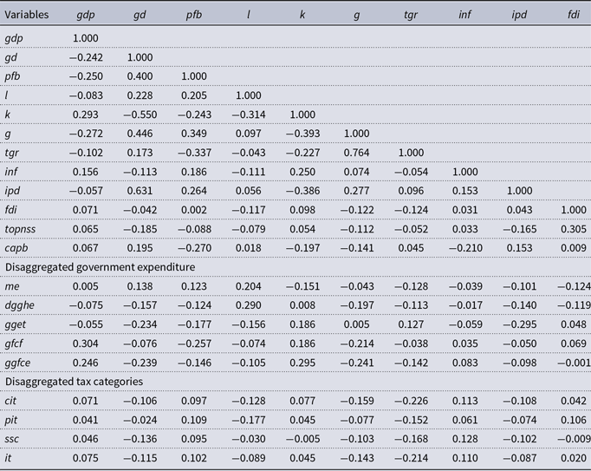Click the 0.305 value in topnss row
Screen dimensions: 591x471
[574, 229]
